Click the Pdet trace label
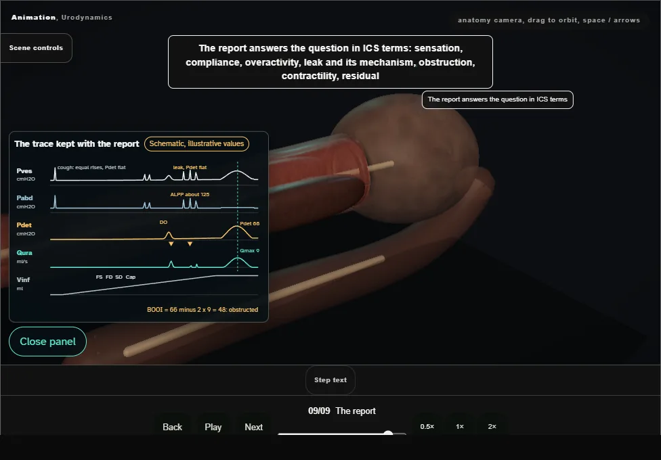661x460 pixels. [24, 225]
